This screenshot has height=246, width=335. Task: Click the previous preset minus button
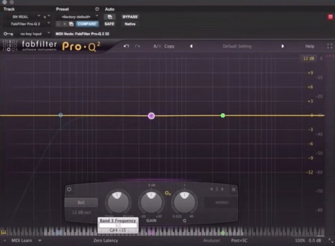coord(58,24)
